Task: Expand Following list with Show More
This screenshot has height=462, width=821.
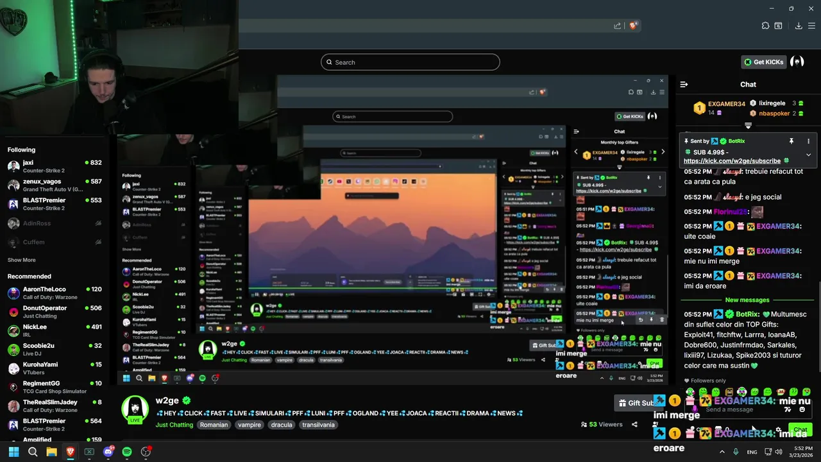Action: tap(22, 260)
